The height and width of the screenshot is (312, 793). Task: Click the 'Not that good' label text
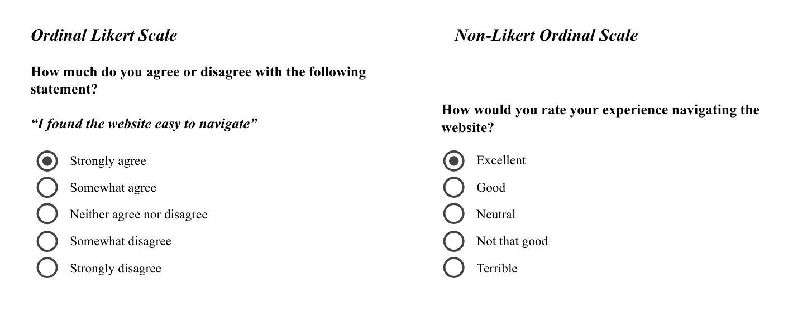point(512,241)
